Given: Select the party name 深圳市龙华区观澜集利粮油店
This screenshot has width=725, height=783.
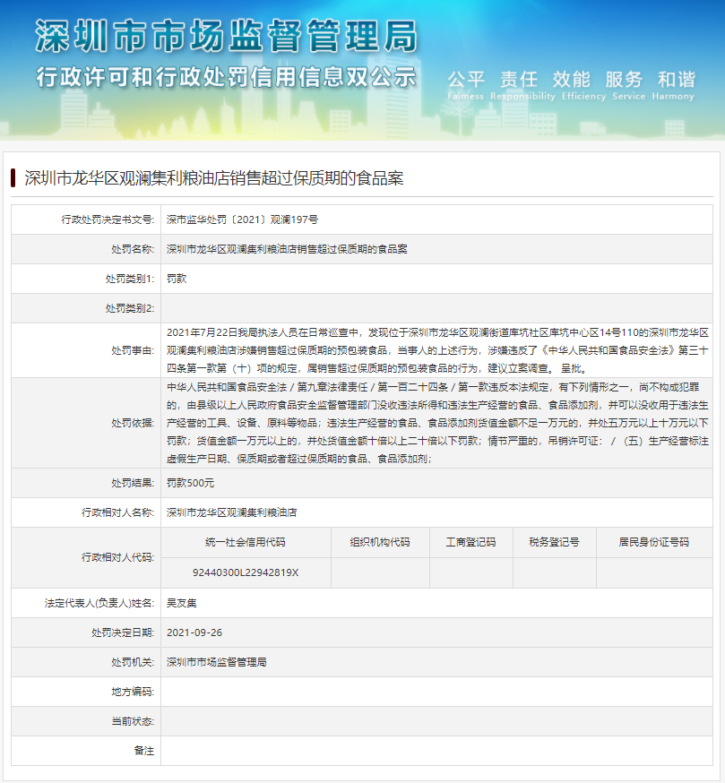Looking at the screenshot, I should click(231, 512).
